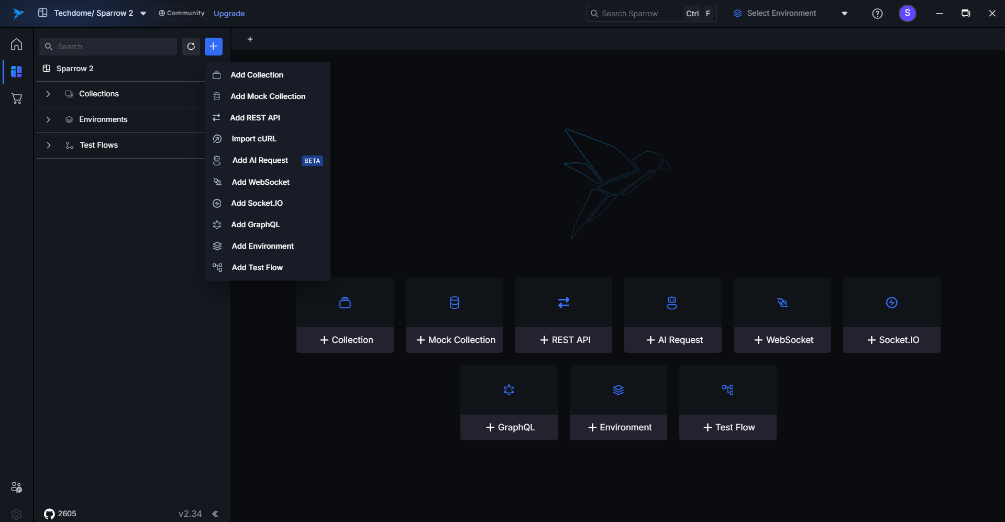The image size is (1005, 522).
Task: Open the Home icon in left sidebar
Action: (x=16, y=45)
